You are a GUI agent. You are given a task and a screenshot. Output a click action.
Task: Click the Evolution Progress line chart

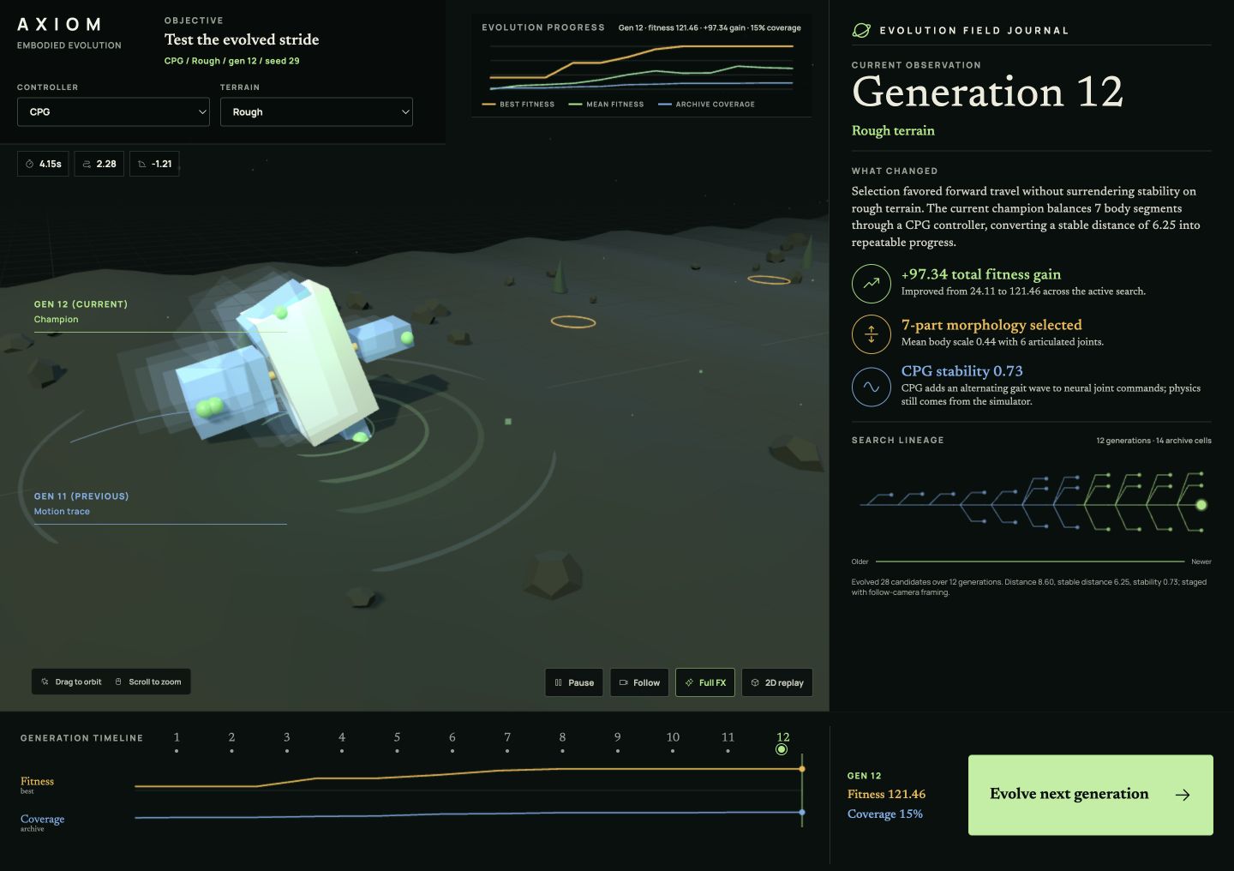click(x=641, y=69)
